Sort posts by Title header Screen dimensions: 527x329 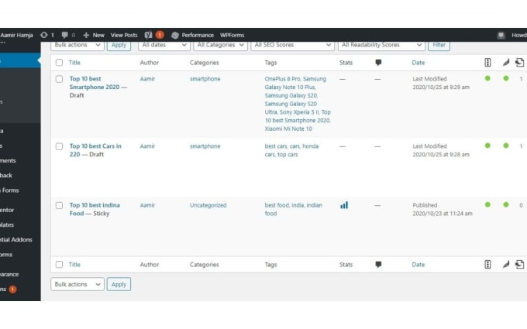pyautogui.click(x=74, y=63)
